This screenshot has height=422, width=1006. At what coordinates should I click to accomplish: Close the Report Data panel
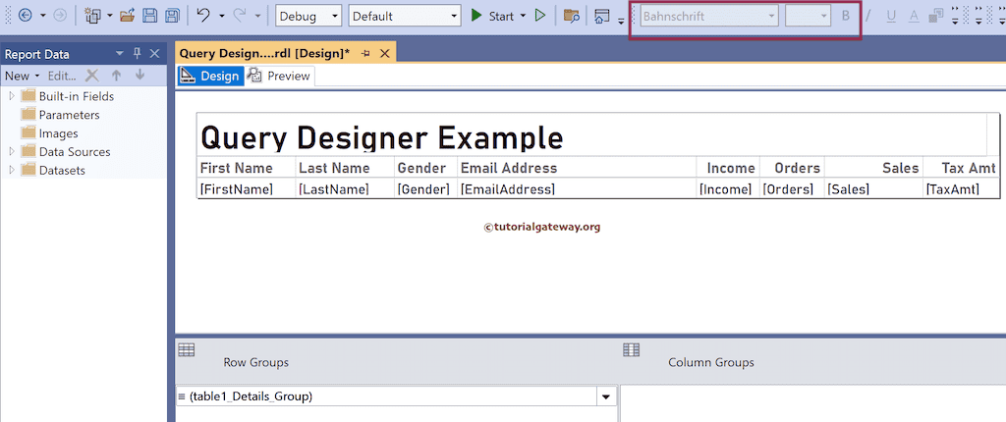(154, 54)
